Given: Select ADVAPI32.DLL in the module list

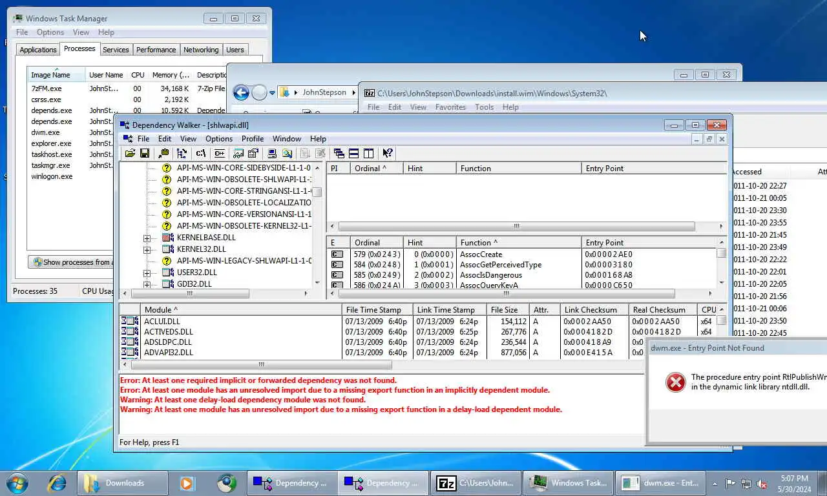Looking at the screenshot, I should pos(169,353).
